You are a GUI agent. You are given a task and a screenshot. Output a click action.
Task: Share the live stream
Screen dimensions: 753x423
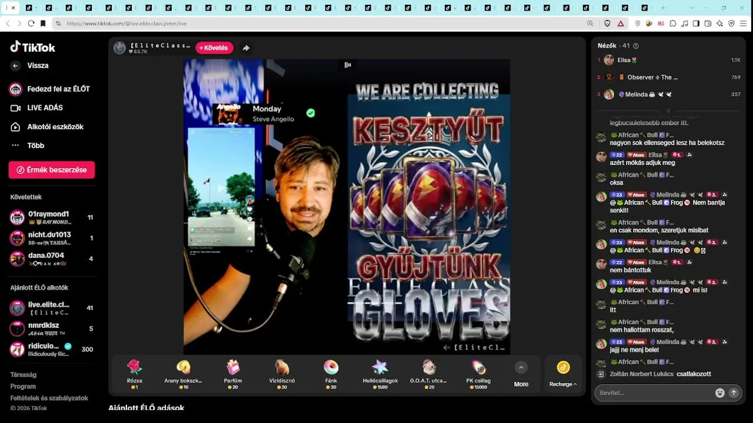pyautogui.click(x=246, y=48)
